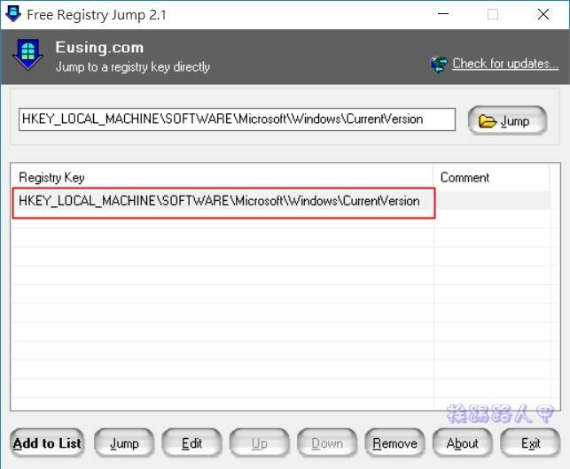Sort by the Comment column header

tap(491, 178)
